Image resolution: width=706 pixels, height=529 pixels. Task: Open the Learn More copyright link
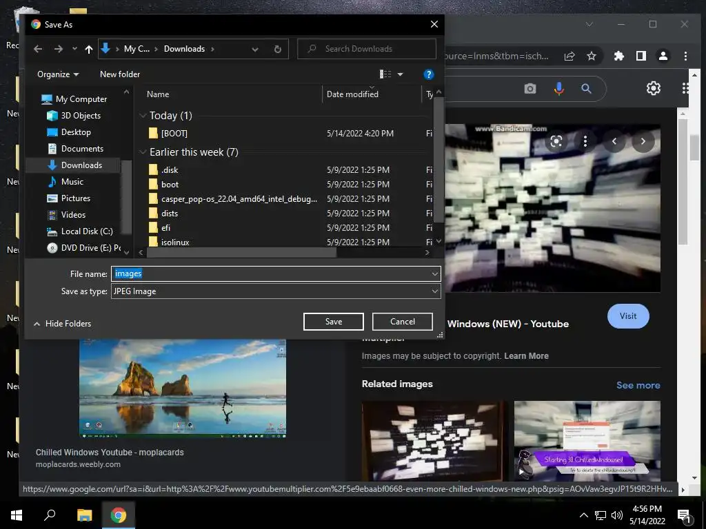(x=526, y=356)
